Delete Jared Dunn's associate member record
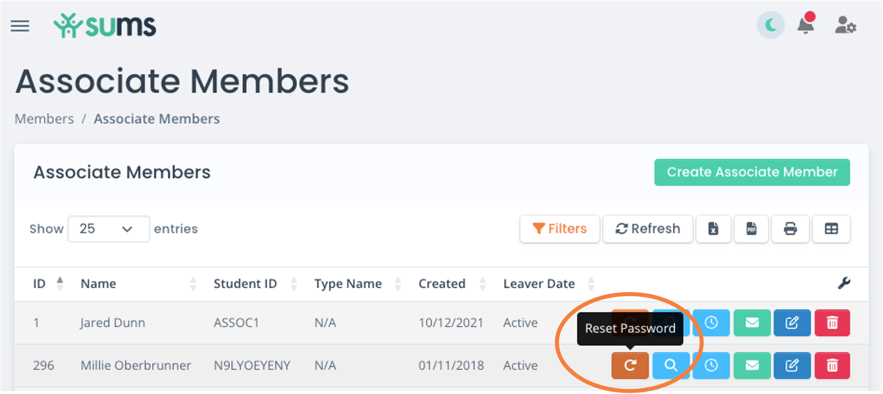 pos(832,323)
